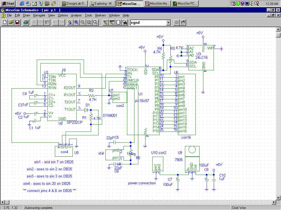Screen dimensions: 281x210
Task: Paste from clipboard using the toolbar icon
Action: [47, 22]
